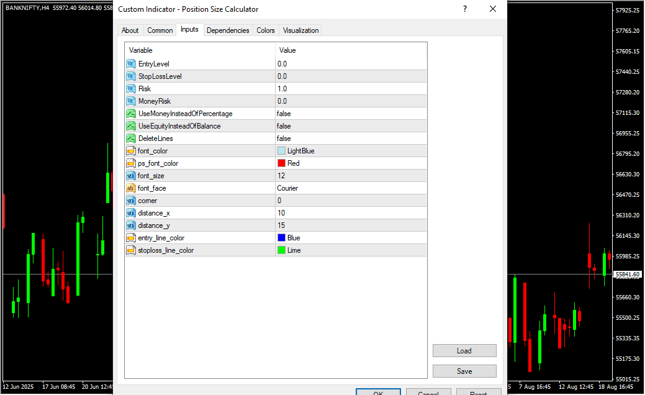
Task: Edit the Risk value field 1.0
Action: pos(351,89)
